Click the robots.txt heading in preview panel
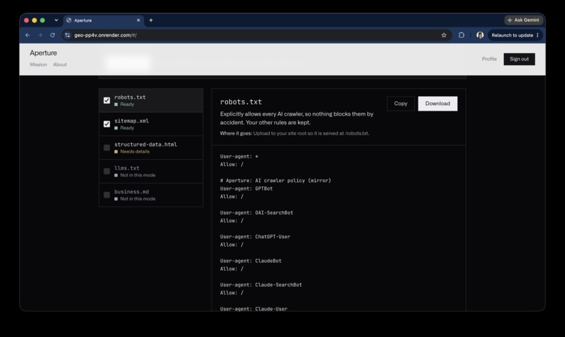 [x=240, y=102]
